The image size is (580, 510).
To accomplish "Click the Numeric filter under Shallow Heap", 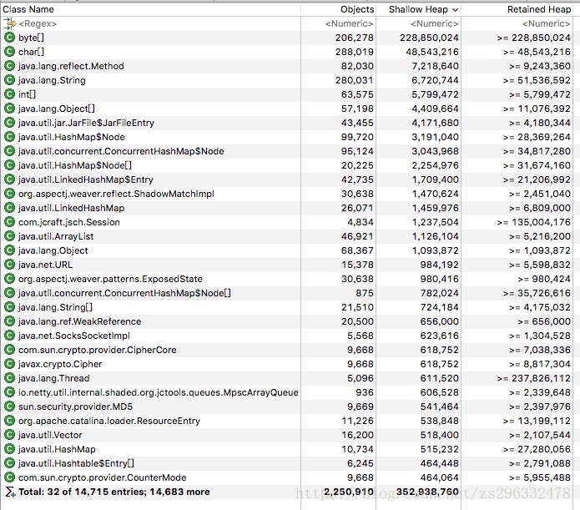I will click(434, 23).
